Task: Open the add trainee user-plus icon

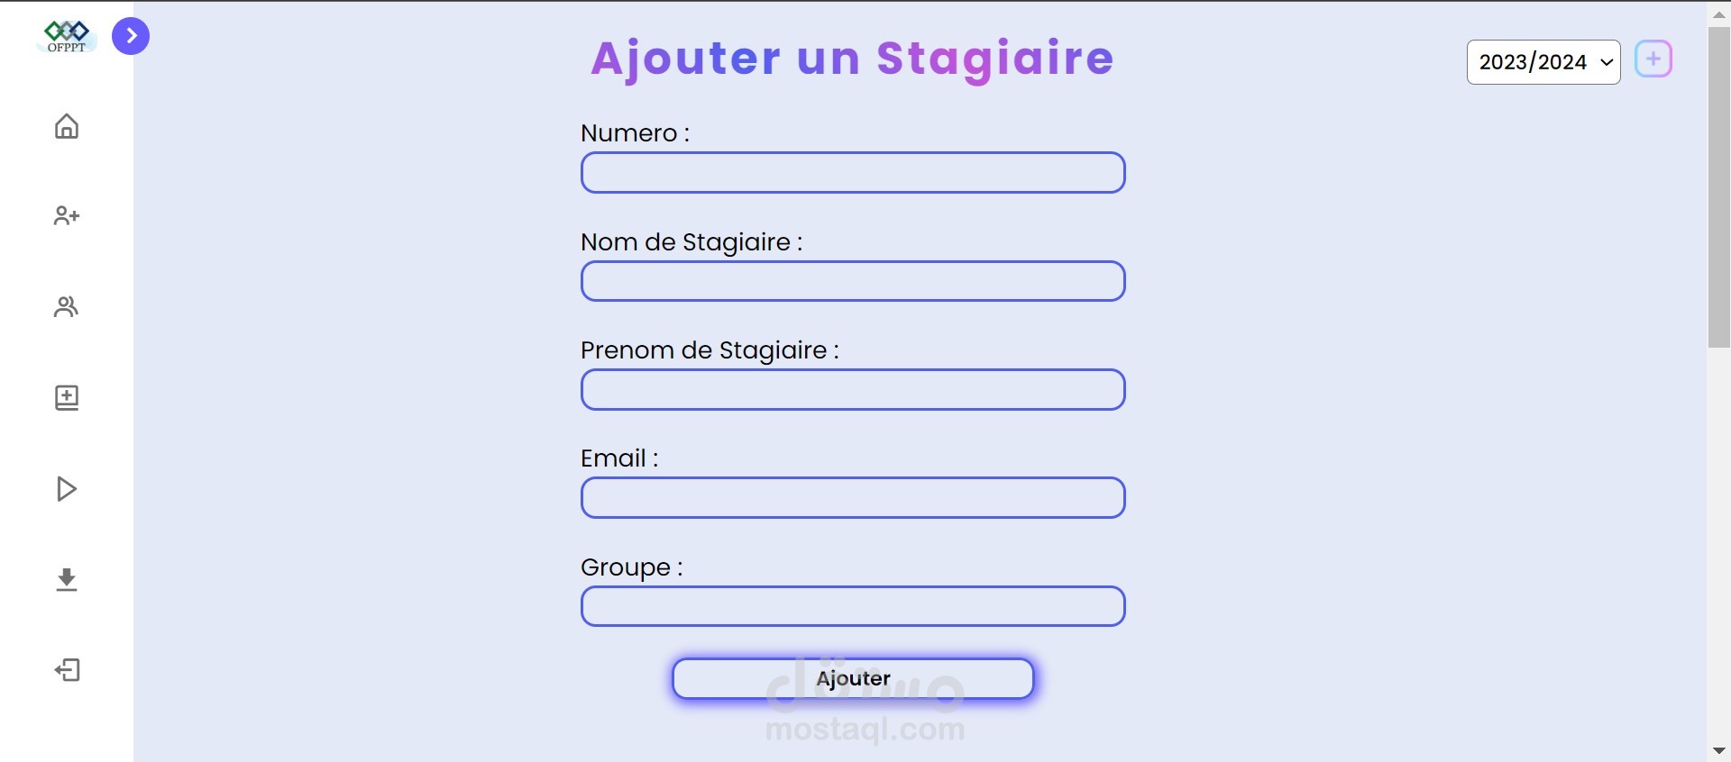Action: [67, 216]
